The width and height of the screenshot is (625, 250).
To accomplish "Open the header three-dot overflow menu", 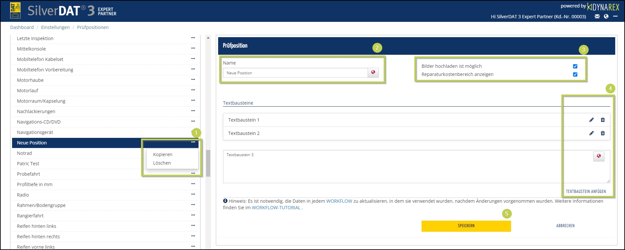I will [x=615, y=17].
